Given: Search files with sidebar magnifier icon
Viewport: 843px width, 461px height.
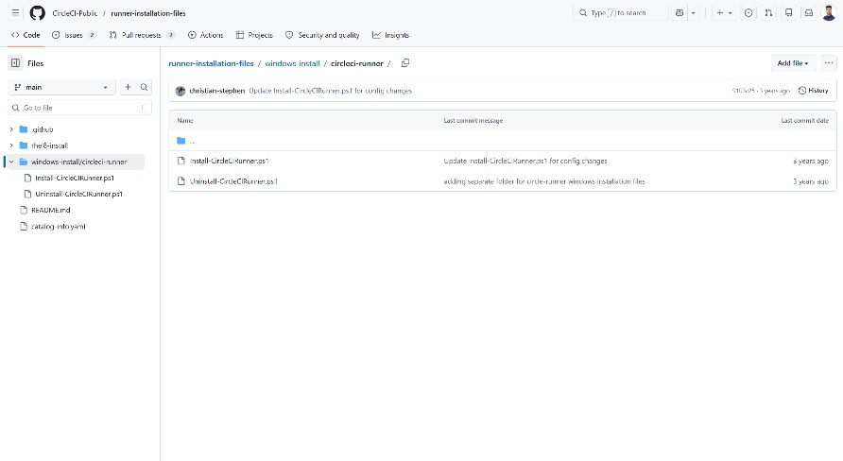Looking at the screenshot, I should (x=144, y=87).
